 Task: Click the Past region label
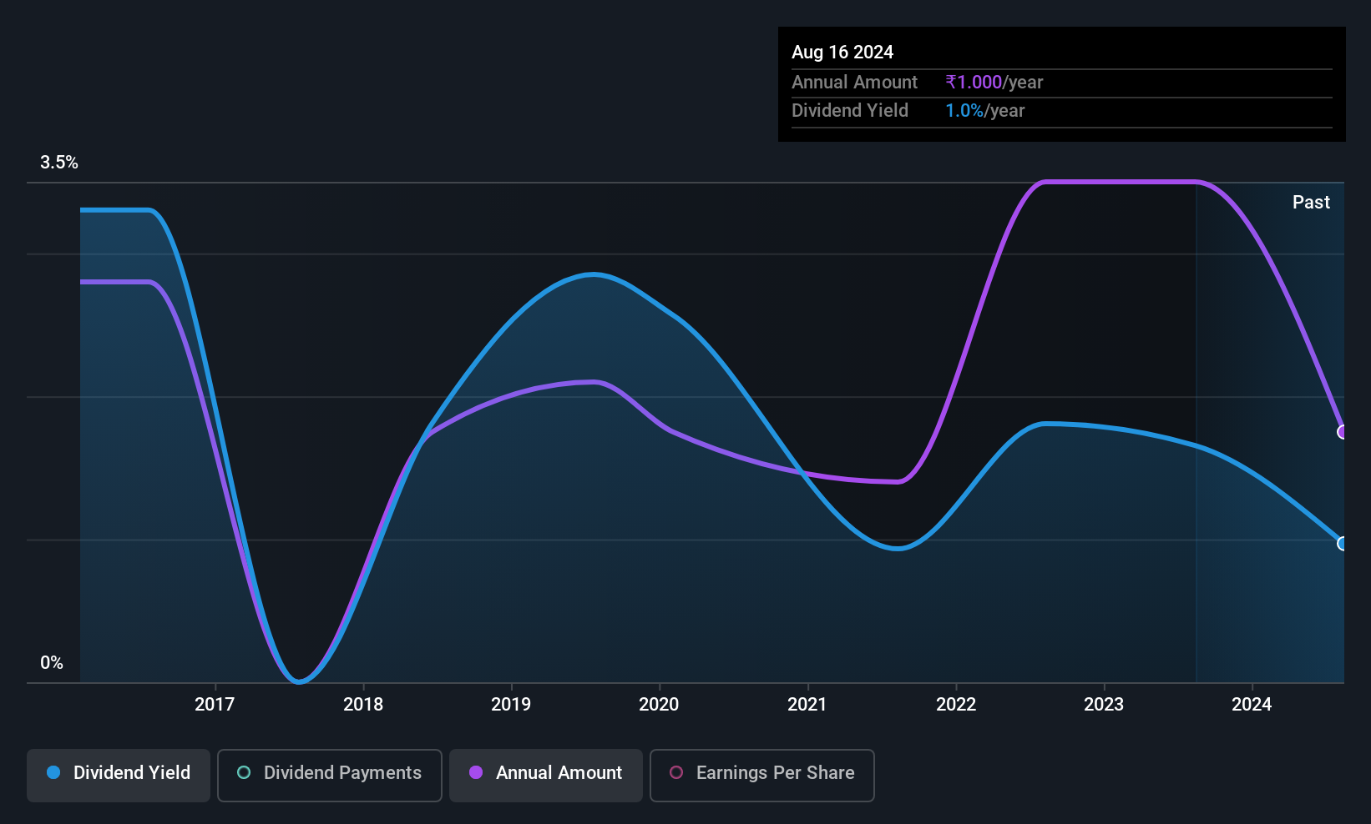[1311, 203]
